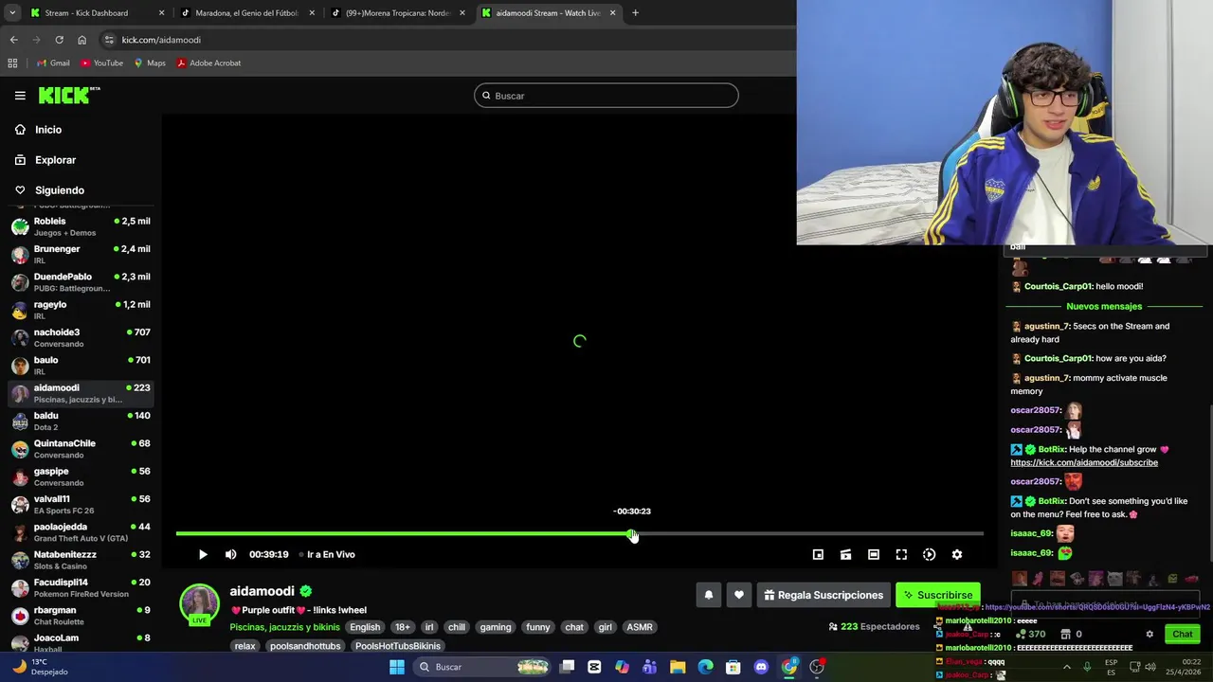Screen dimensions: 1213x682
Task: Open valvali11 channel in sidebar
Action: (81, 504)
